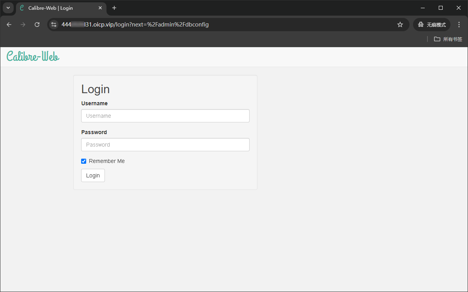468x292 pixels.
Task: Open the tab search dropdown arrow
Action: coord(8,8)
